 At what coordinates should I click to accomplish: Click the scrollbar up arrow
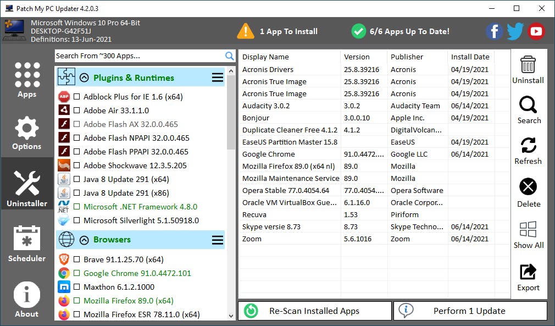pyautogui.click(x=231, y=71)
